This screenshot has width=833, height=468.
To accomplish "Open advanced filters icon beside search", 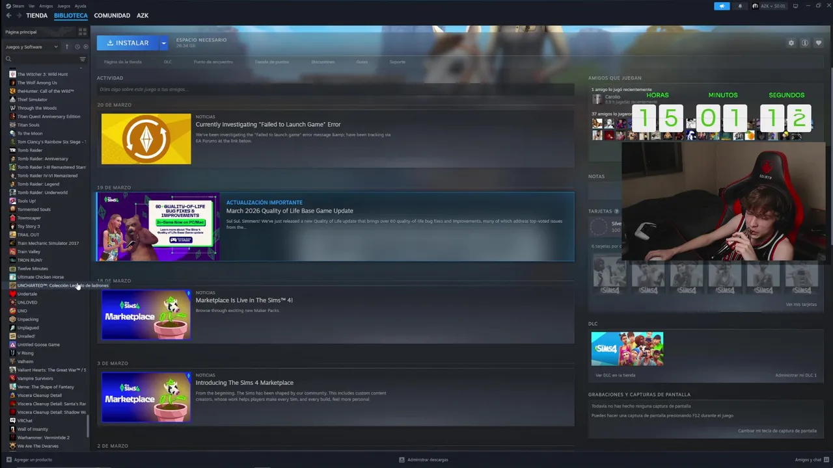I will pos(83,59).
